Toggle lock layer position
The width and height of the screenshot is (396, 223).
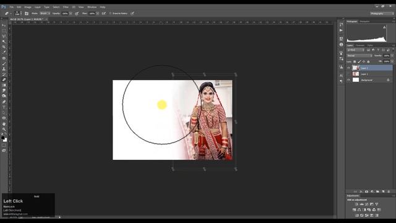coord(364,62)
